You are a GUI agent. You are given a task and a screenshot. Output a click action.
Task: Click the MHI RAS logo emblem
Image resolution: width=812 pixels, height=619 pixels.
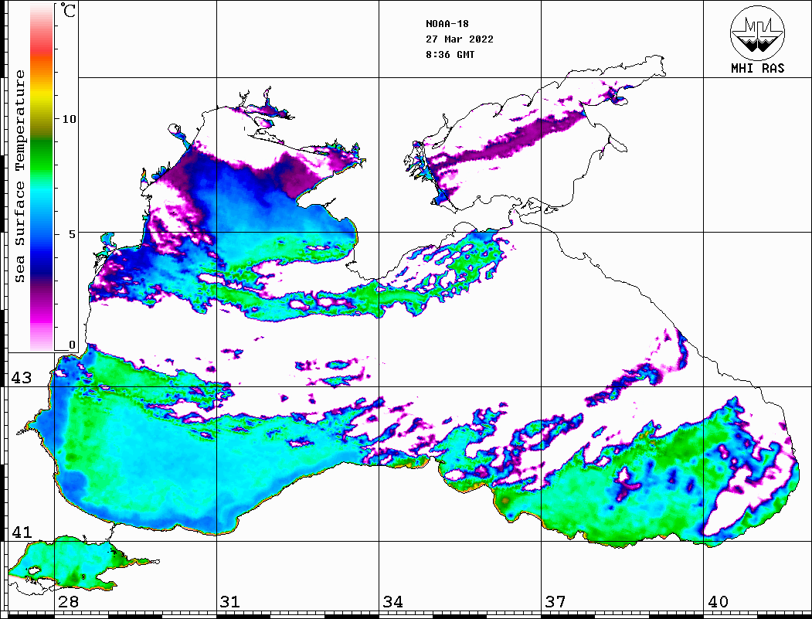[x=757, y=32]
